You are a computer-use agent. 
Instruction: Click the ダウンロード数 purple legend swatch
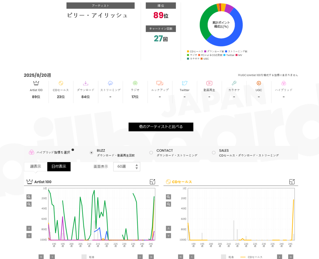click(205, 51)
